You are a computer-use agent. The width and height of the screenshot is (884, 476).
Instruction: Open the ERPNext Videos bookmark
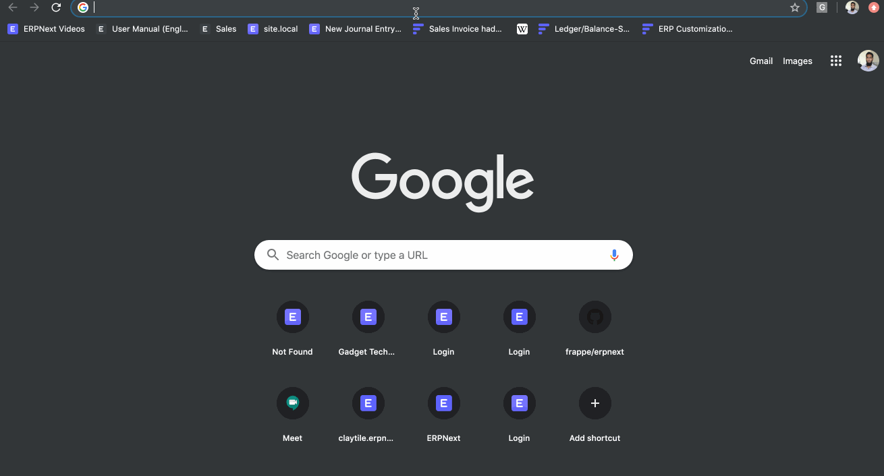(47, 29)
